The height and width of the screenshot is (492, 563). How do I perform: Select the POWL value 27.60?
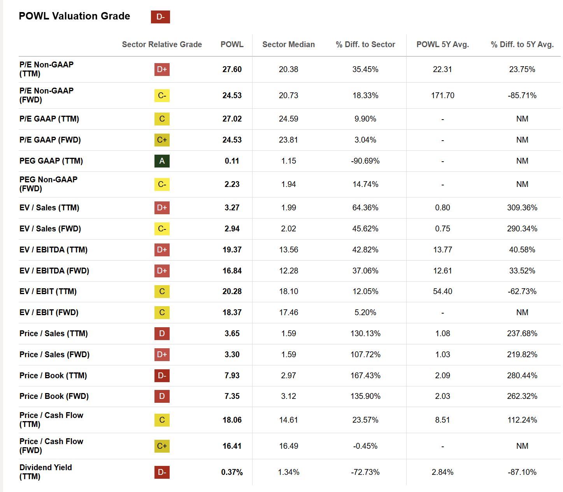232,69
